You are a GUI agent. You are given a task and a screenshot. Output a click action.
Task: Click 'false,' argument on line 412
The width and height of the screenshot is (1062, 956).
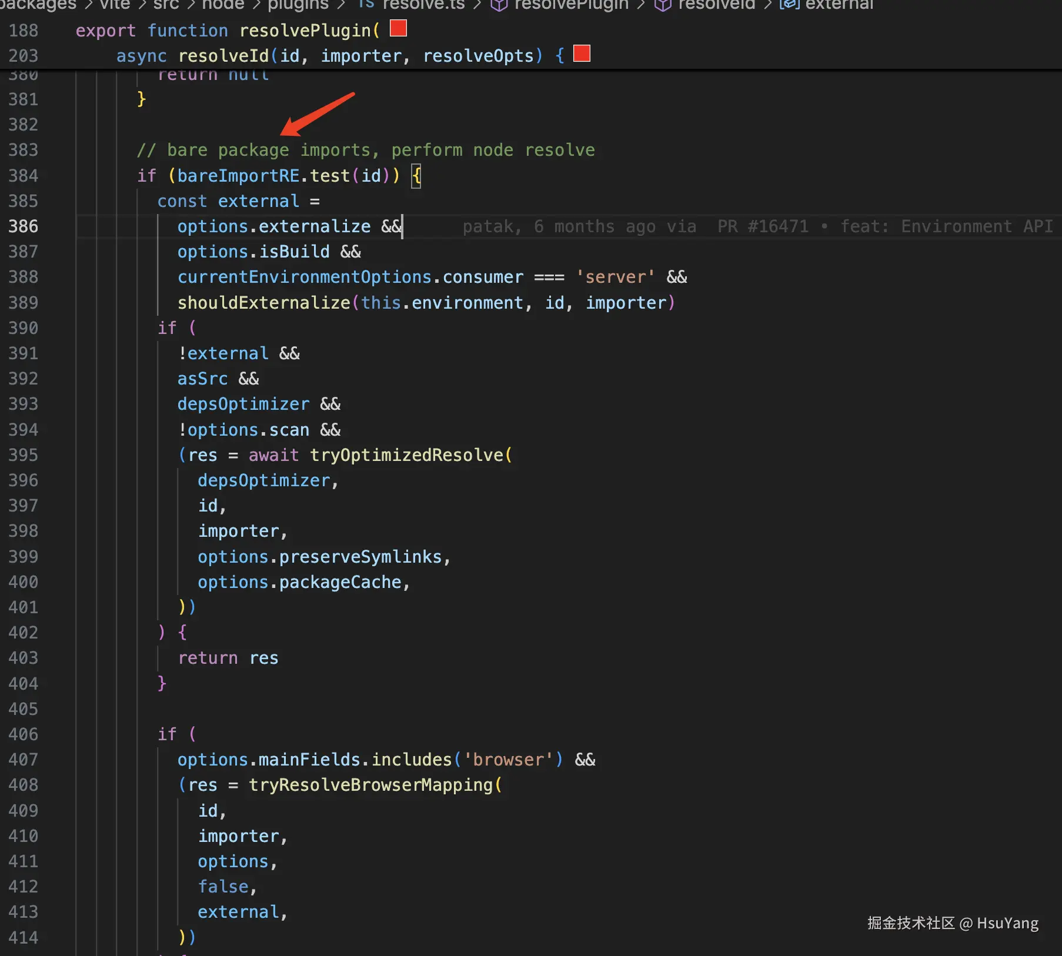(228, 887)
